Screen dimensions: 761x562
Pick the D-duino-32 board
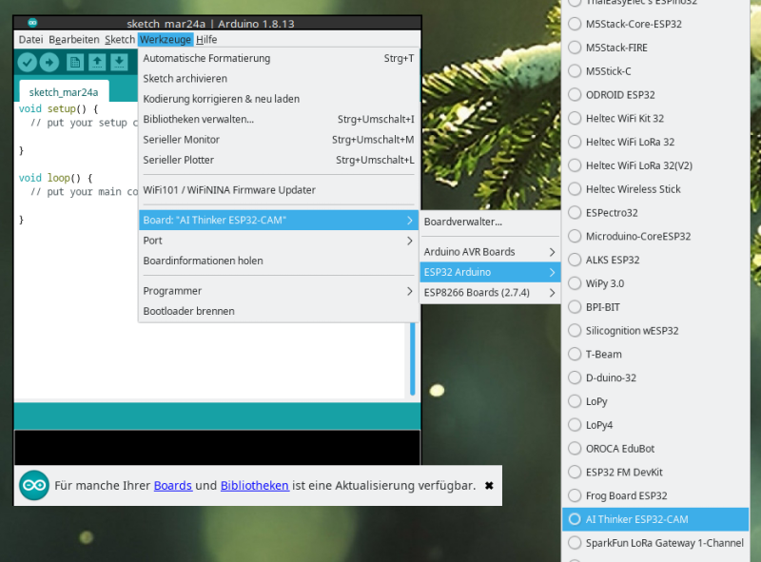coord(655,378)
